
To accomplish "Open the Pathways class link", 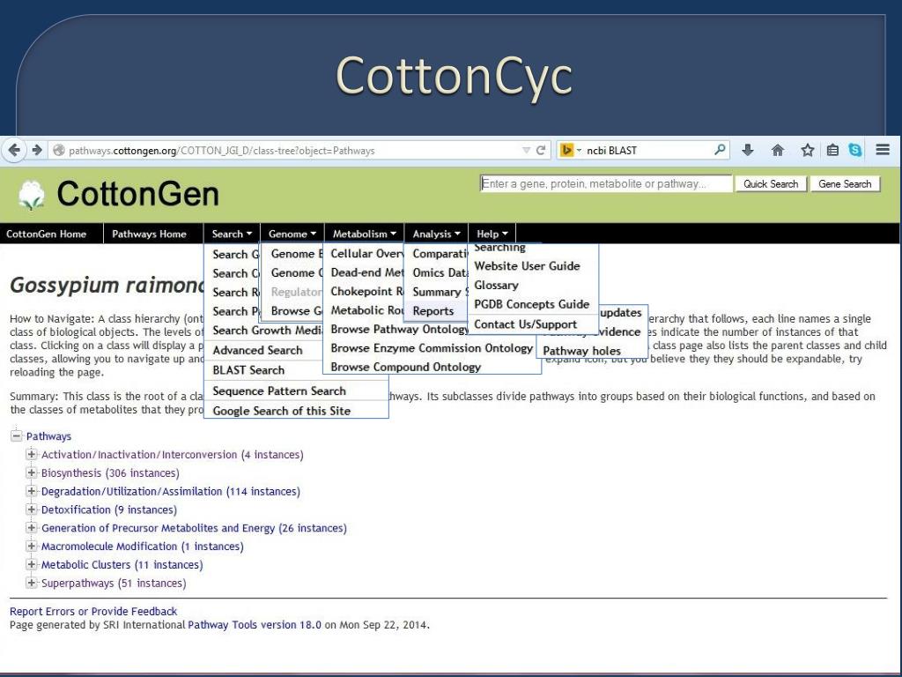I will pos(48,436).
